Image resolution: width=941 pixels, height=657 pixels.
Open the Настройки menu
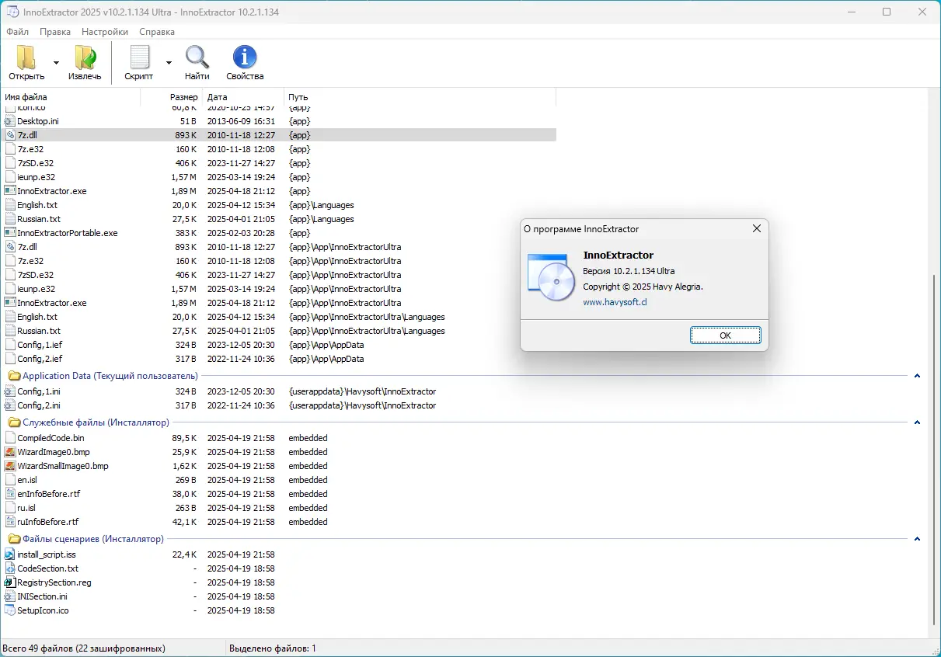point(104,32)
